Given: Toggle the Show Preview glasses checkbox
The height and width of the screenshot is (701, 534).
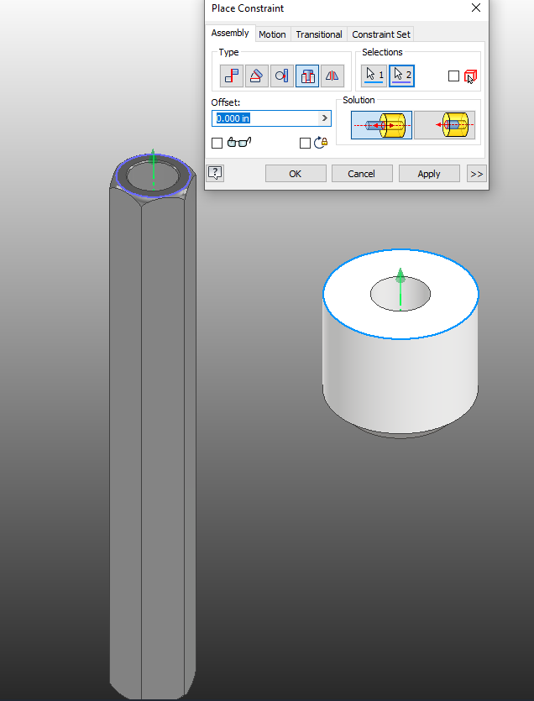Looking at the screenshot, I should click(x=217, y=143).
